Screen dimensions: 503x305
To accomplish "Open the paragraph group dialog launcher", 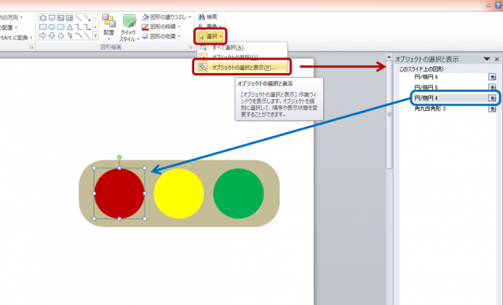I will (x=31, y=47).
